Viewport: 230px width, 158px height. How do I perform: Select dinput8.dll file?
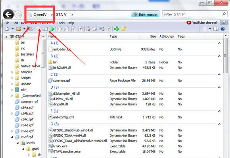61,104
